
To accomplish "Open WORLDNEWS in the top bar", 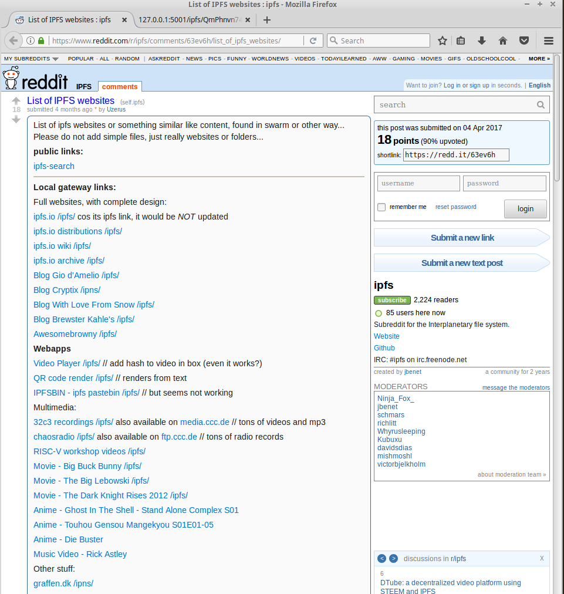I will 270,59.
